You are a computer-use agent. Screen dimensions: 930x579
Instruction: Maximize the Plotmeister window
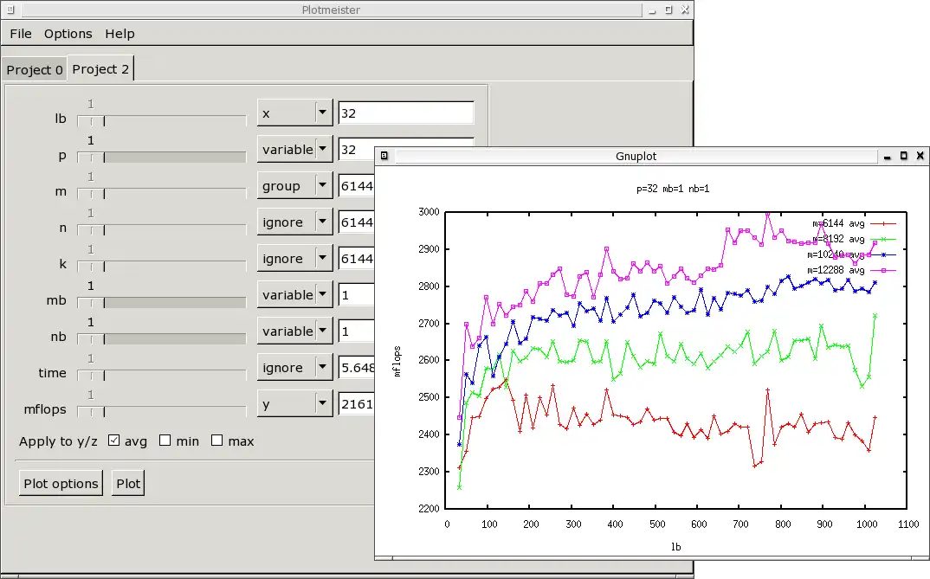pyautogui.click(x=668, y=10)
